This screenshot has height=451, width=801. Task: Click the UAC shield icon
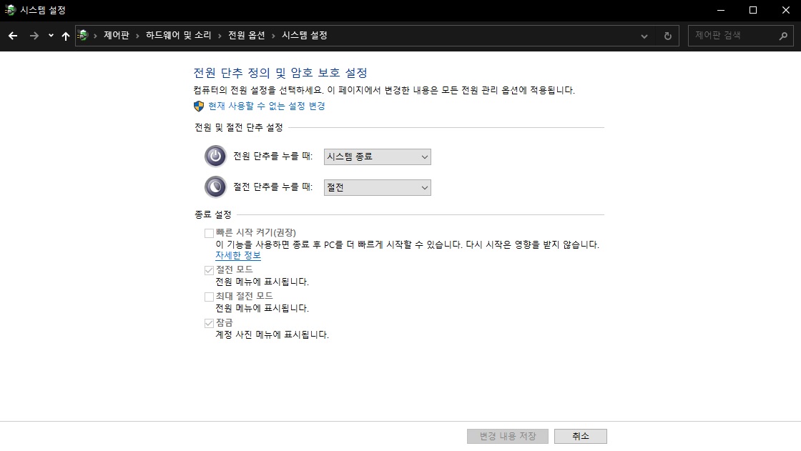pyautogui.click(x=200, y=106)
